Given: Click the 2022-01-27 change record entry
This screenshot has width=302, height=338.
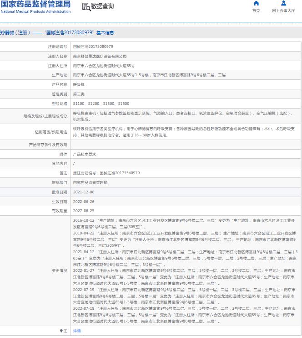Looking at the screenshot, I should (184, 277).
